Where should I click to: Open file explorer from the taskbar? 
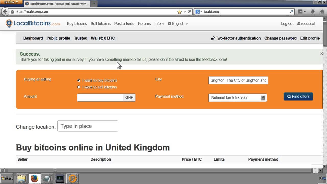(22, 178)
